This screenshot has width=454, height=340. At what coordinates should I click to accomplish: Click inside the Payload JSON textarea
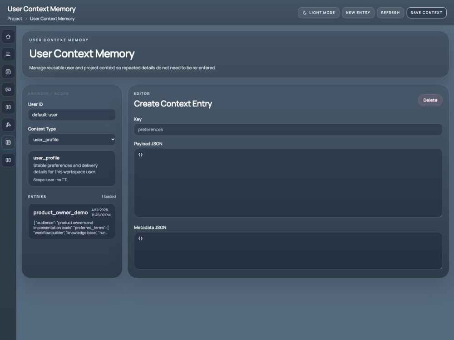288,183
